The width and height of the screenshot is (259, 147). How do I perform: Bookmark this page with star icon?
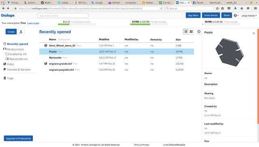pyautogui.click(x=217, y=8)
